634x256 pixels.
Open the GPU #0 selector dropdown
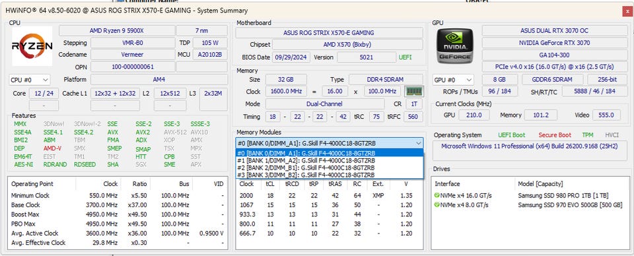click(453, 80)
